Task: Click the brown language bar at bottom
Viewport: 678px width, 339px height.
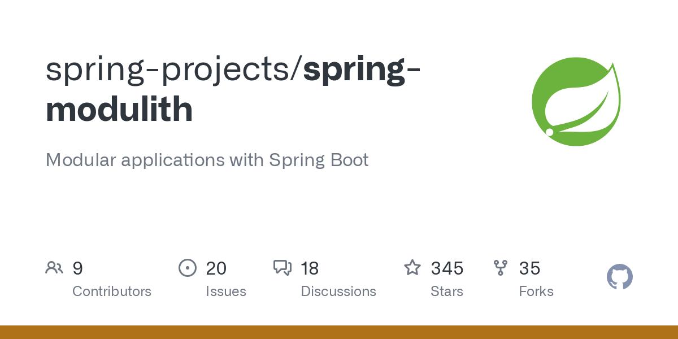Action: point(339,332)
